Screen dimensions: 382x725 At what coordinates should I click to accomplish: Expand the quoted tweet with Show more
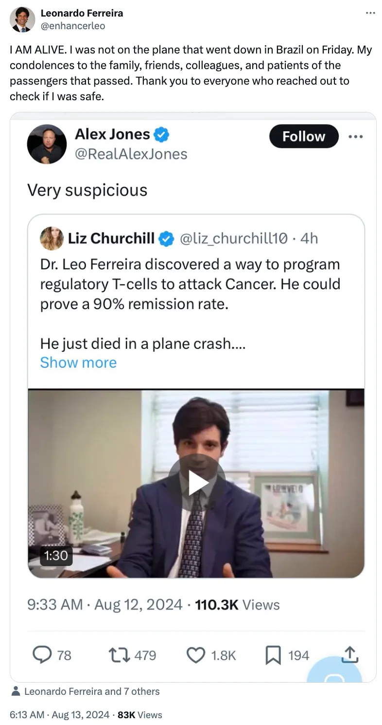(78, 362)
